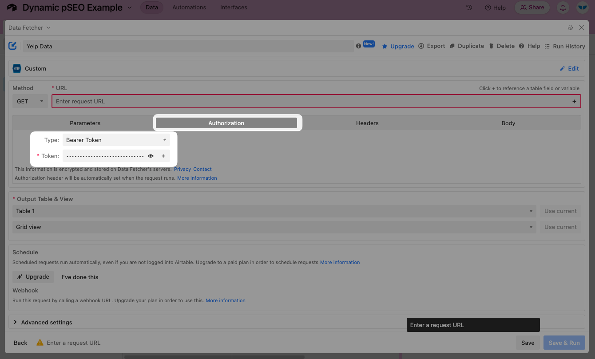
Task: Open Data Fetcher Help
Action: (529, 46)
